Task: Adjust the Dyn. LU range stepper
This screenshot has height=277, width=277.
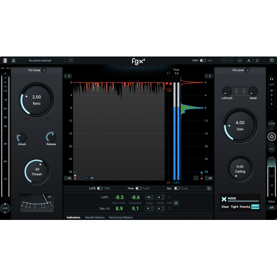Action: pyautogui.click(x=160, y=209)
